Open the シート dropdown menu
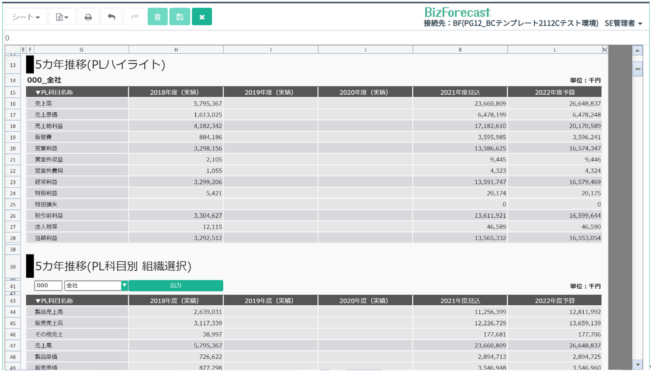Image resolution: width=651 pixels, height=372 pixels. 26,17
